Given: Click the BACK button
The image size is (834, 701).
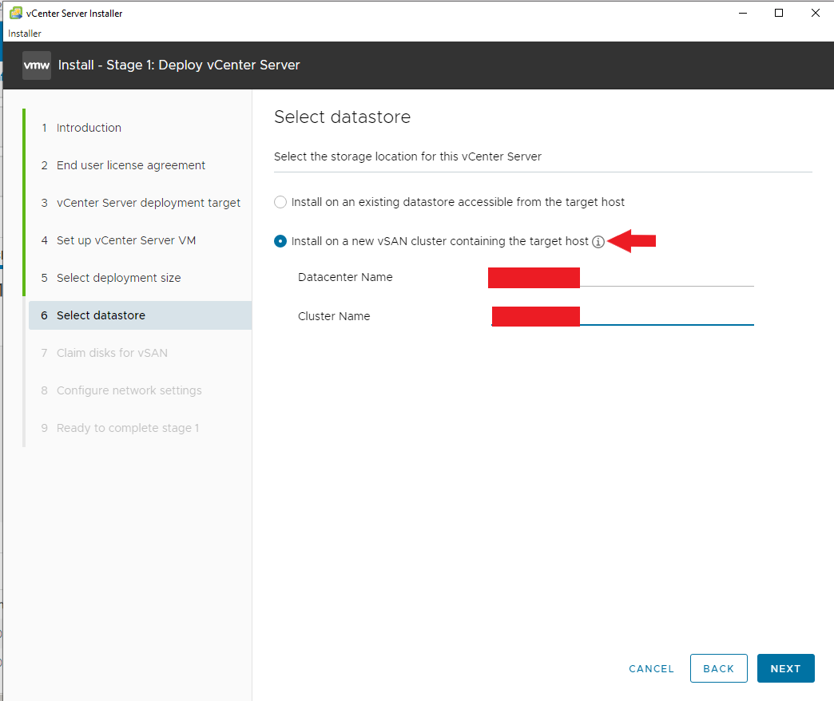Looking at the screenshot, I should 719,668.
